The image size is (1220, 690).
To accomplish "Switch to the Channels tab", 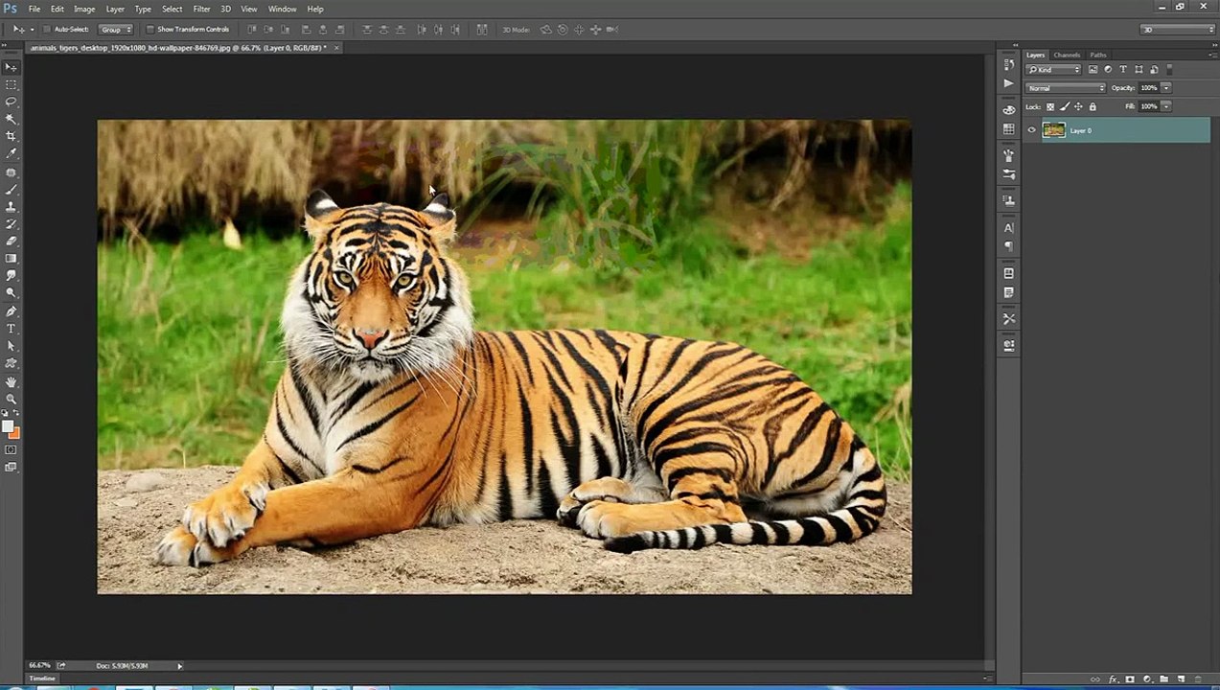I will 1067,55.
